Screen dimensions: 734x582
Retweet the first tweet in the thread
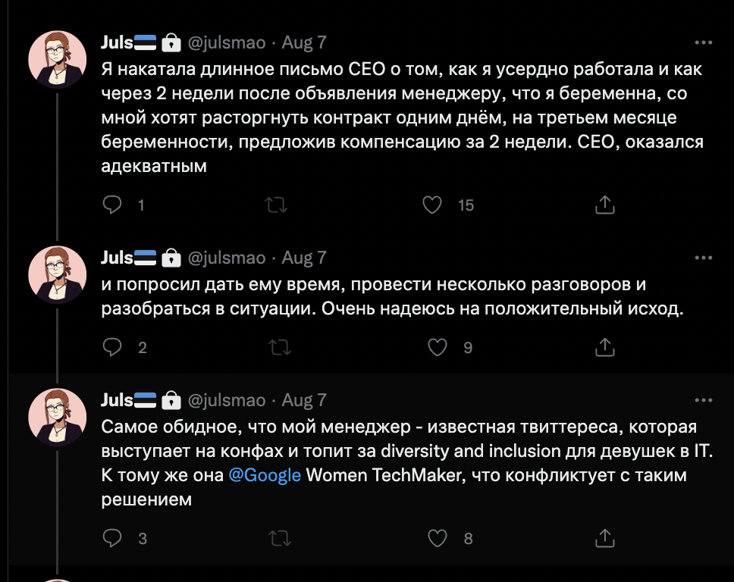click(278, 204)
